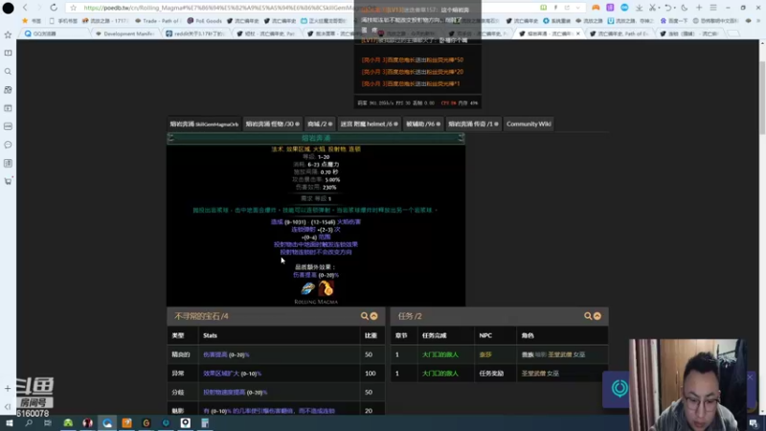Image resolution: width=766 pixels, height=431 pixels.
Task: Switch to the QQ浏览器 tab
Action: 56,34
